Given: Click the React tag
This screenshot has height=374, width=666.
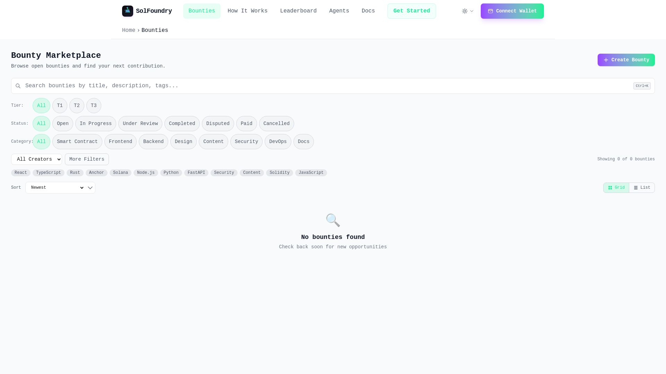Looking at the screenshot, I should (21, 173).
